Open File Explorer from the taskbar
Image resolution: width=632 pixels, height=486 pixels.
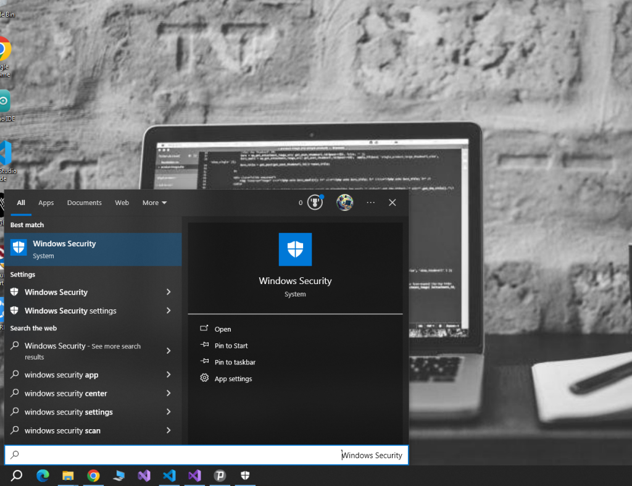click(68, 476)
